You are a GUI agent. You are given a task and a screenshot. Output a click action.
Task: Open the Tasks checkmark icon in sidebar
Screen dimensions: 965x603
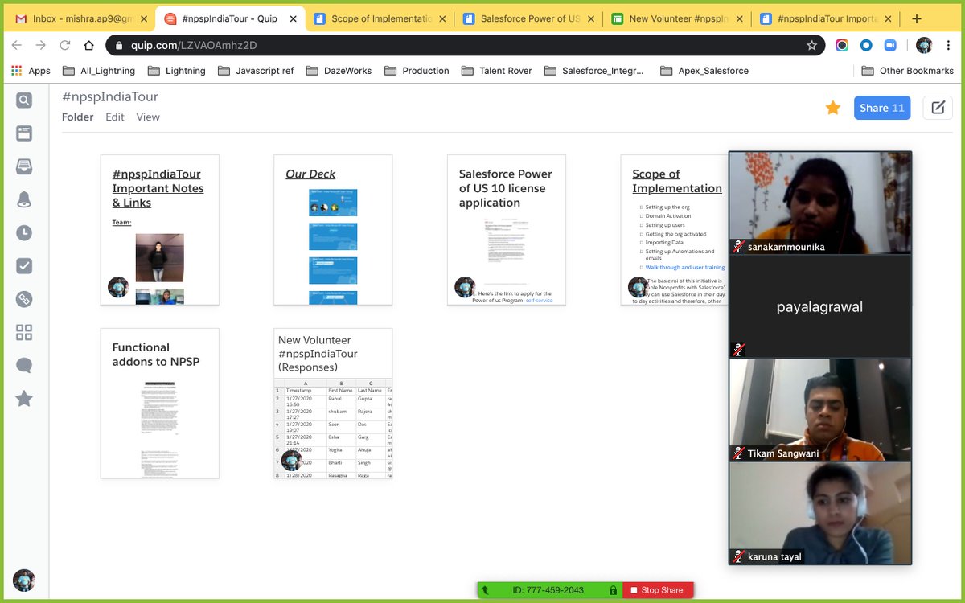click(24, 266)
